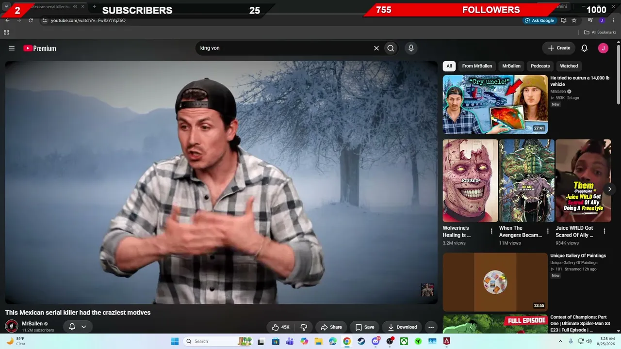This screenshot has width=621, height=349.
Task: Like the video with 45K likes
Action: (x=280, y=327)
